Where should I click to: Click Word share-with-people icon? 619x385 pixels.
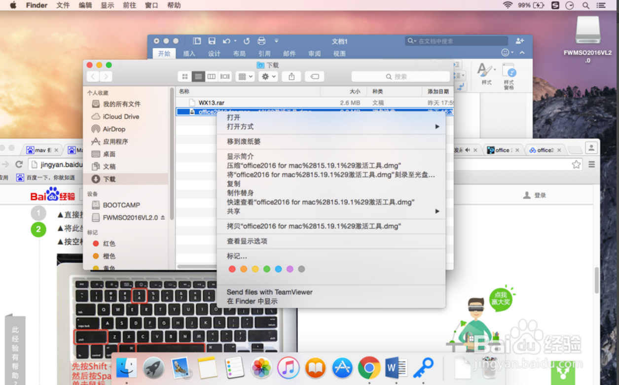click(x=520, y=41)
